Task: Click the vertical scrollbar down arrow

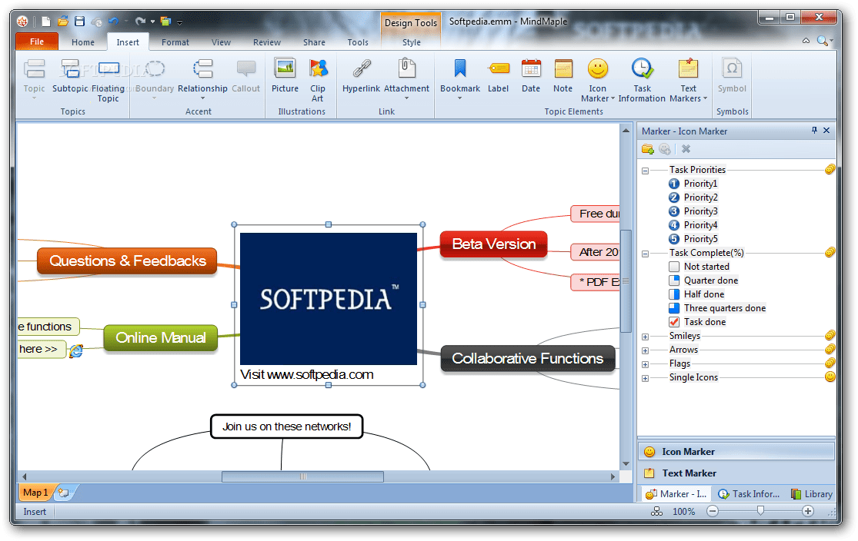Action: coord(626,464)
